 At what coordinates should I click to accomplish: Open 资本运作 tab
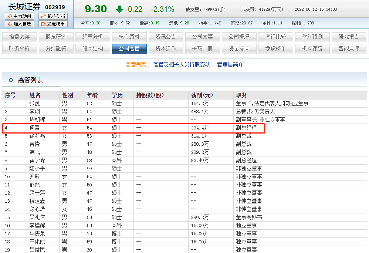tap(166, 49)
